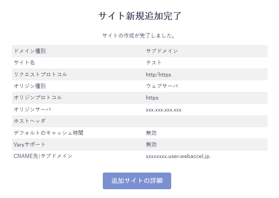Click the xxx.xxx.xxx.xxx origin server address
This screenshot has width=279, height=198.
click(x=163, y=110)
